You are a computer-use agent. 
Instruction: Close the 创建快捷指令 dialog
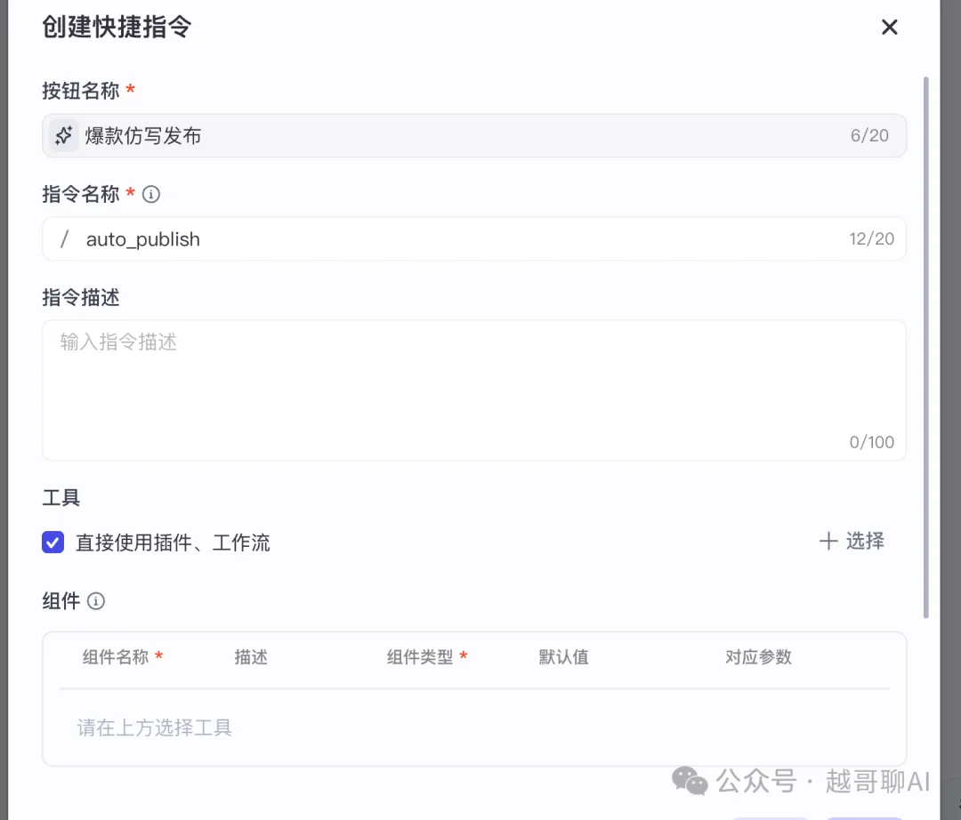pyautogui.click(x=889, y=28)
